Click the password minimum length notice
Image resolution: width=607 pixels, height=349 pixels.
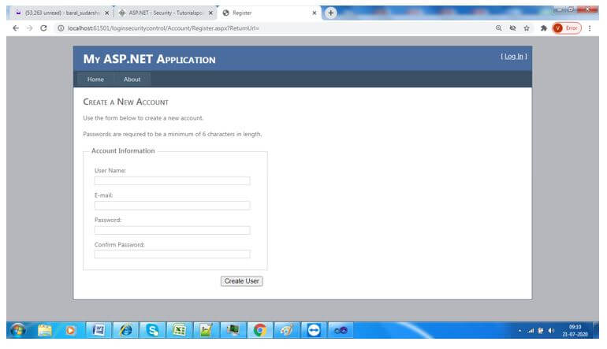click(x=173, y=134)
